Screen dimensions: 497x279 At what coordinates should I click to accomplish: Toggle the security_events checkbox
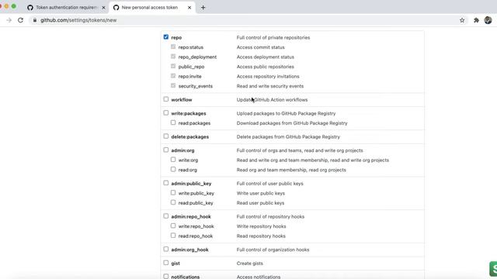click(173, 85)
